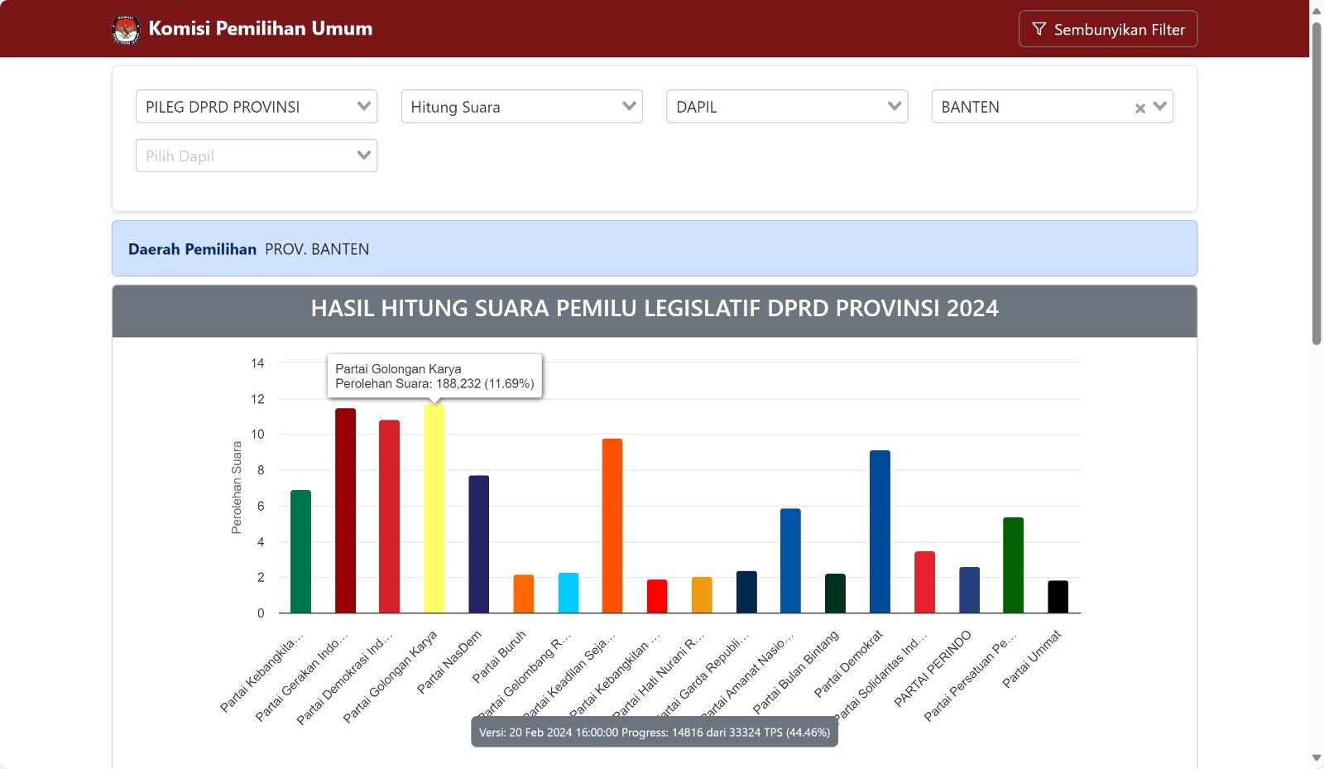
Task: Click the cyan Partai Gelombang Rakyat bar
Action: (x=568, y=593)
